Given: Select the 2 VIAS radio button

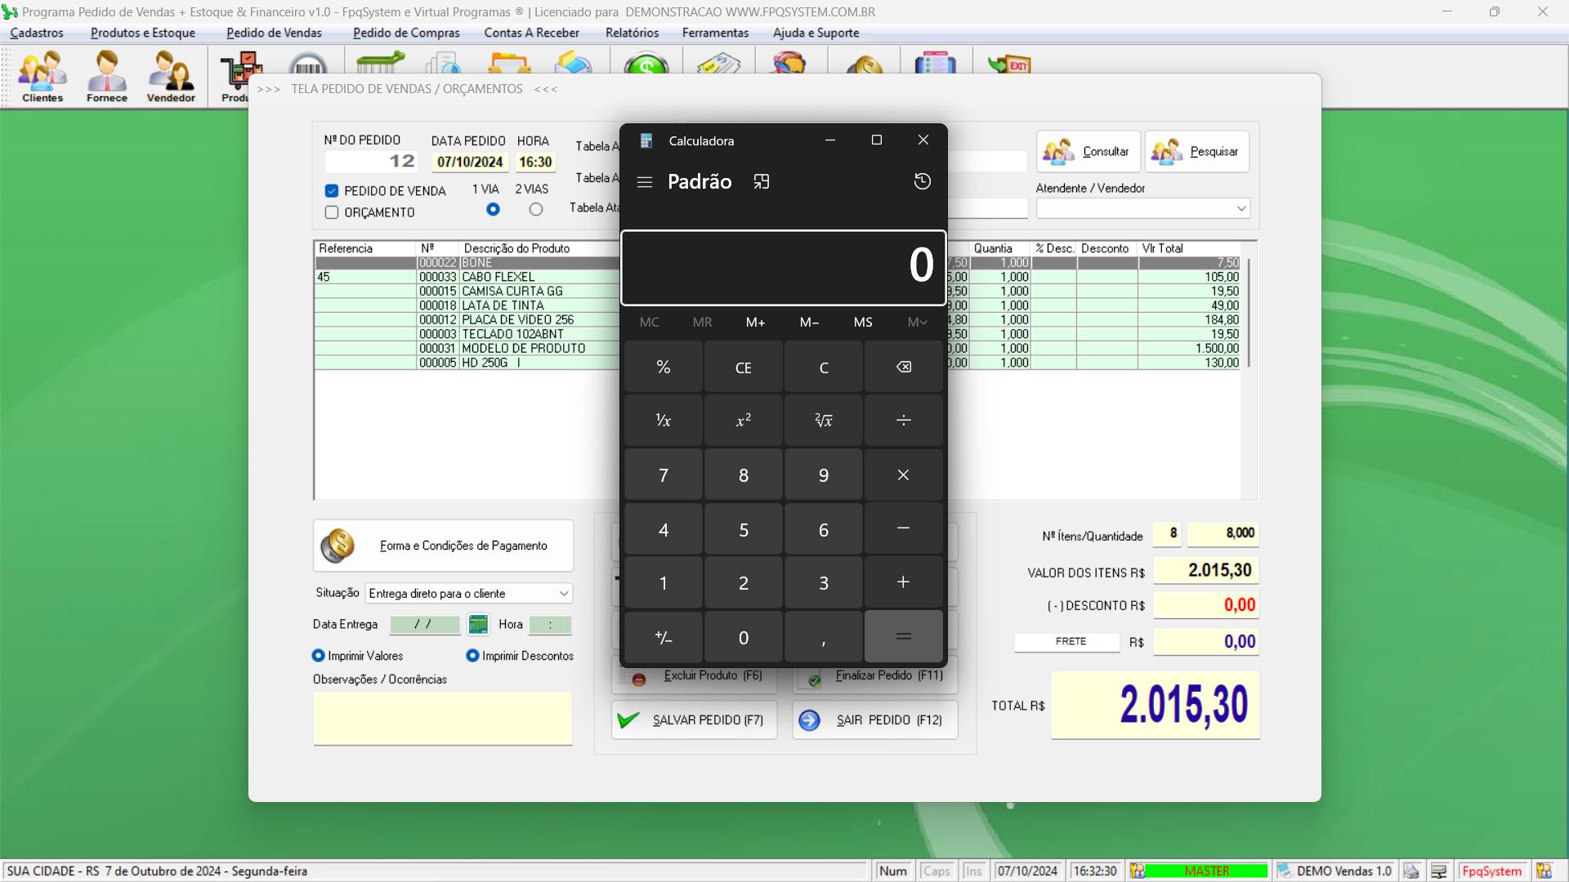Looking at the screenshot, I should click(535, 209).
